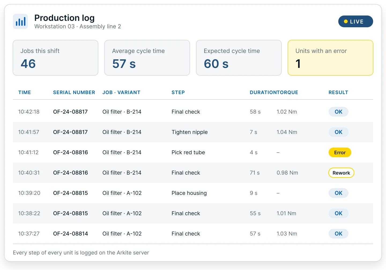Click the LIVE status badge

tap(355, 21)
